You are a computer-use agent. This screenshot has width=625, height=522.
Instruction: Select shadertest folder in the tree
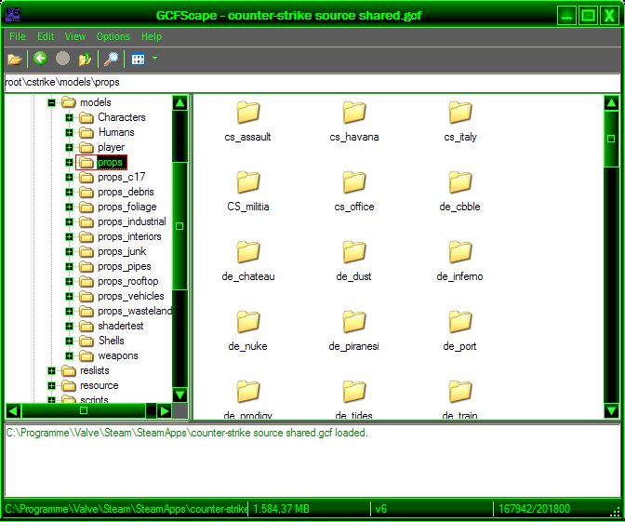[x=120, y=326]
